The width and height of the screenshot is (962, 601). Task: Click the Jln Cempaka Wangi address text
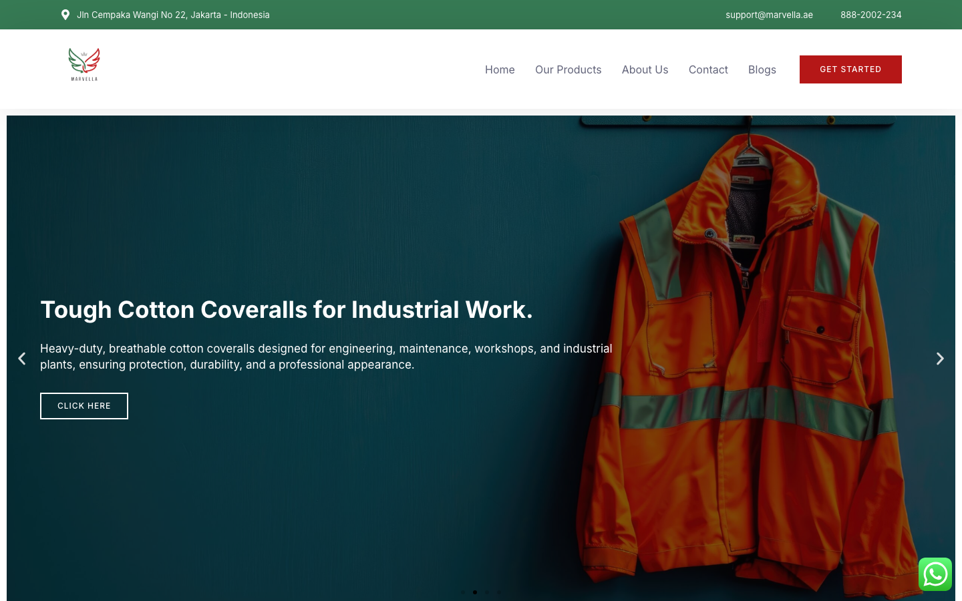tap(173, 15)
